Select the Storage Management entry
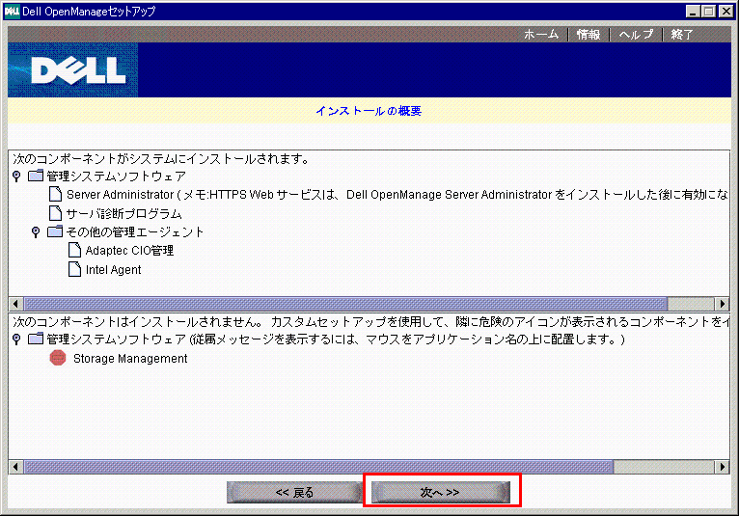 (x=130, y=359)
